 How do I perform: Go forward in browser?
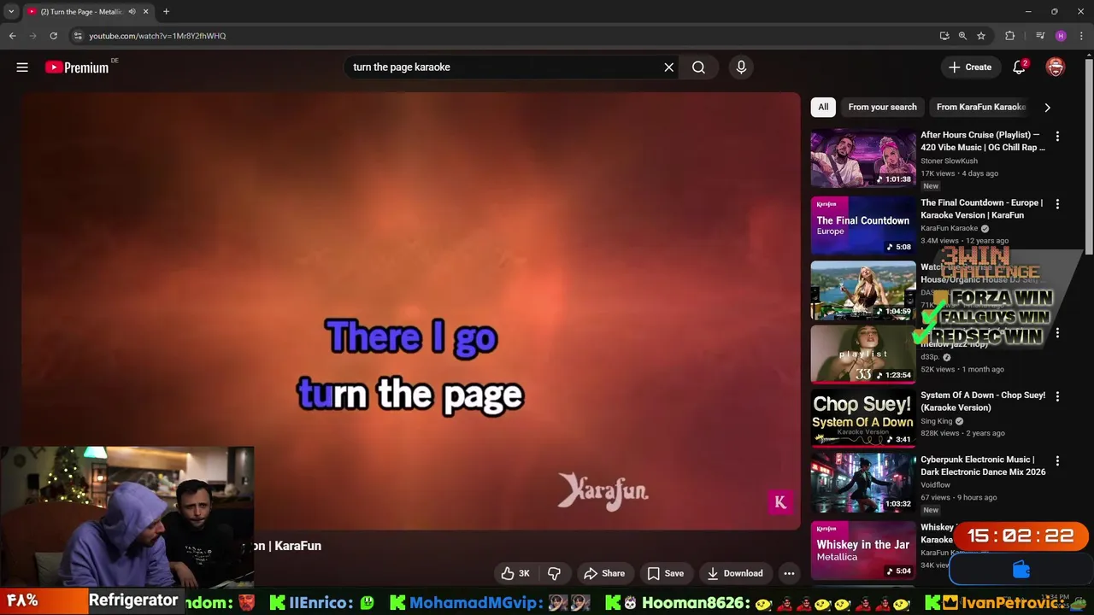(33, 36)
